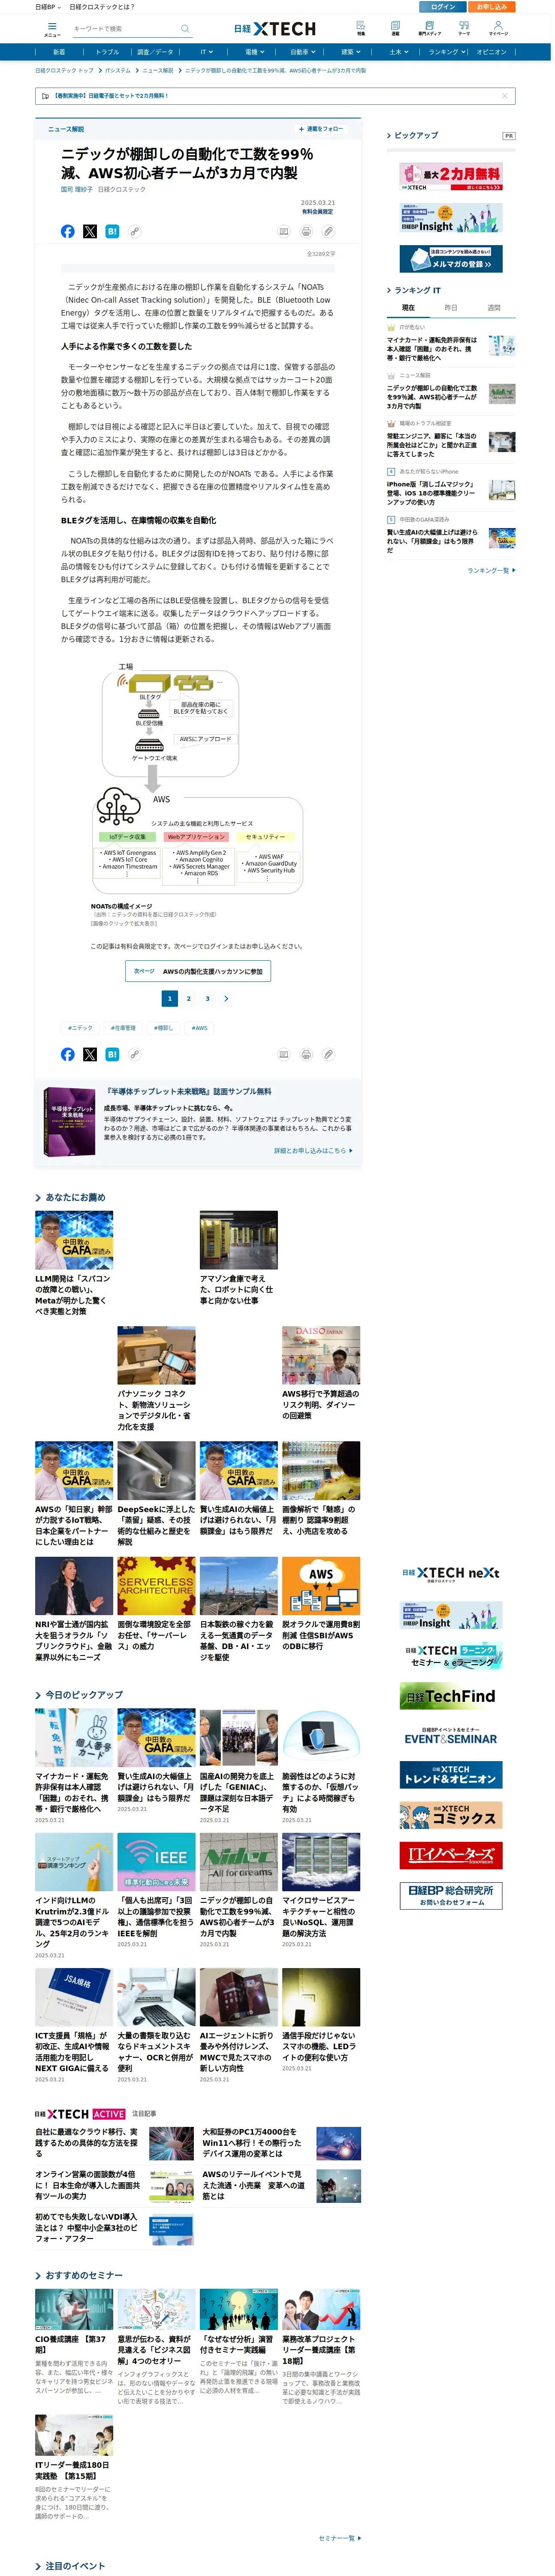Select the 現在 ranking tab
This screenshot has height=2576, width=555.
(x=407, y=308)
